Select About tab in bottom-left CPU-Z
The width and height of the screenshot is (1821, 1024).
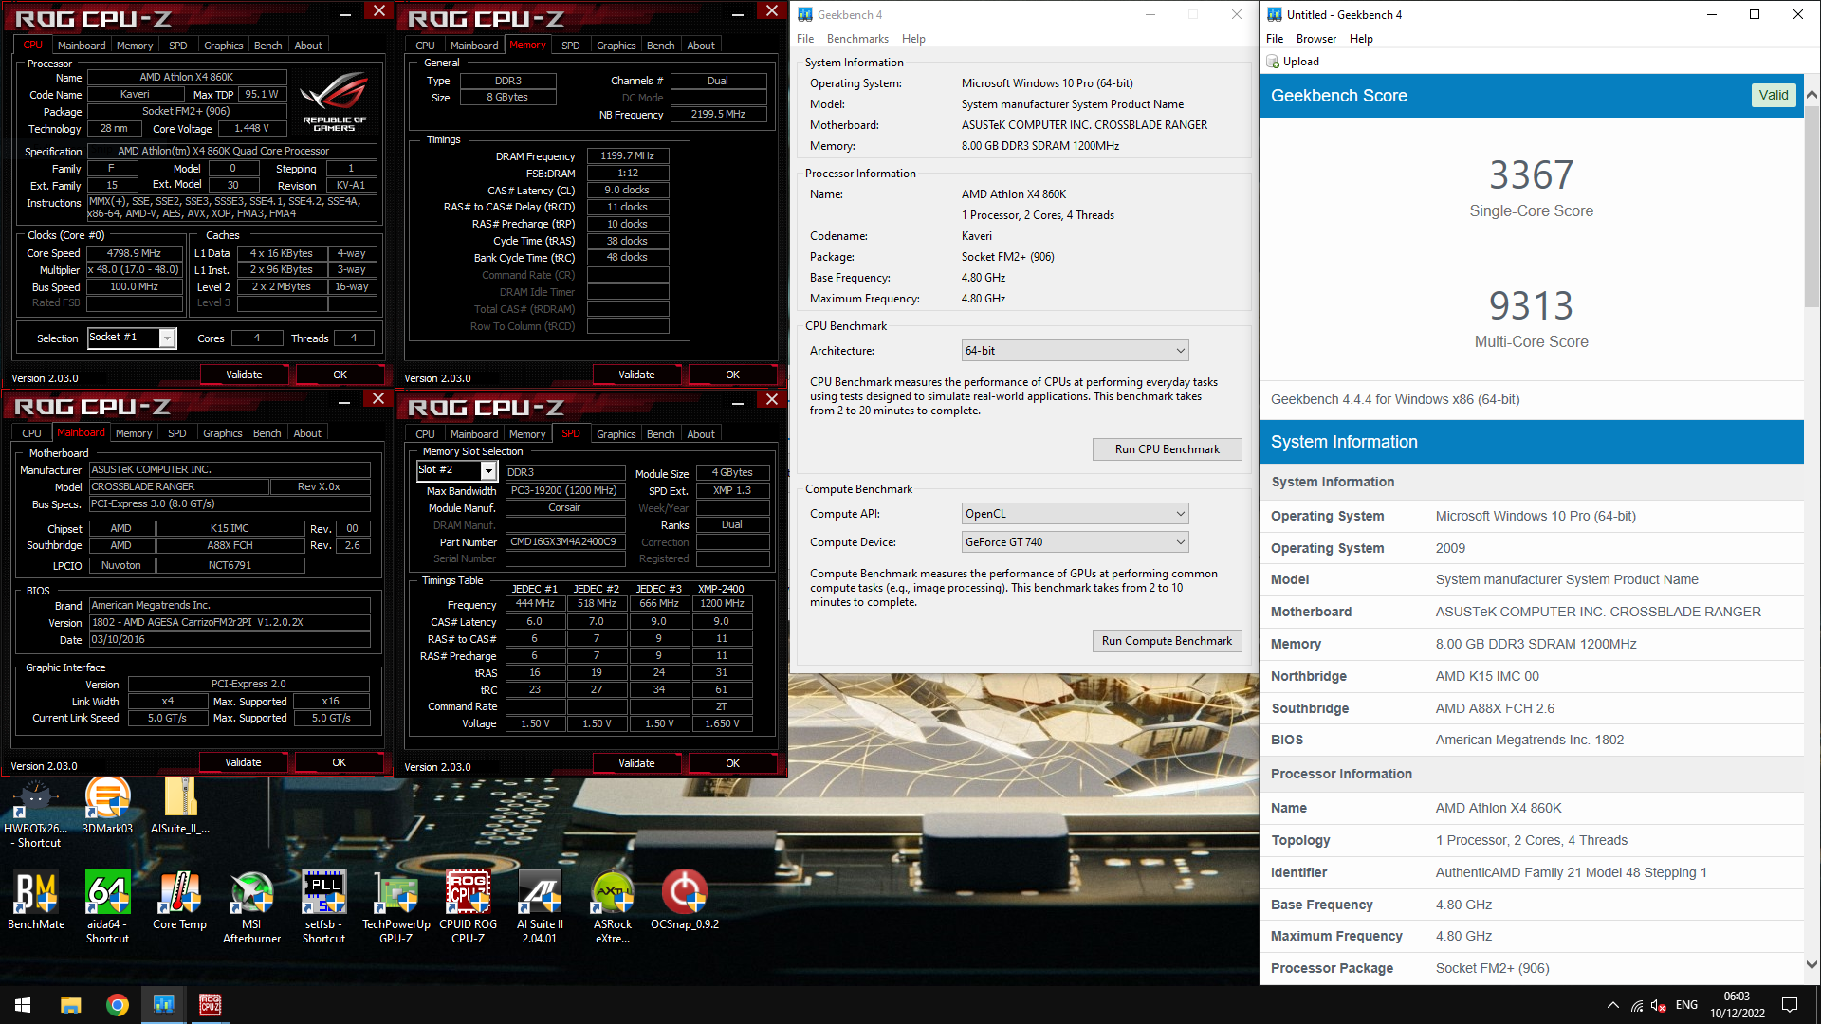[307, 433]
